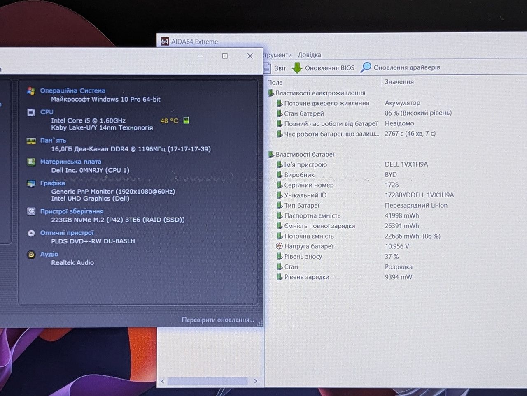Click the value Перезарядний Li-Ion
527x396 pixels.
coord(416,205)
